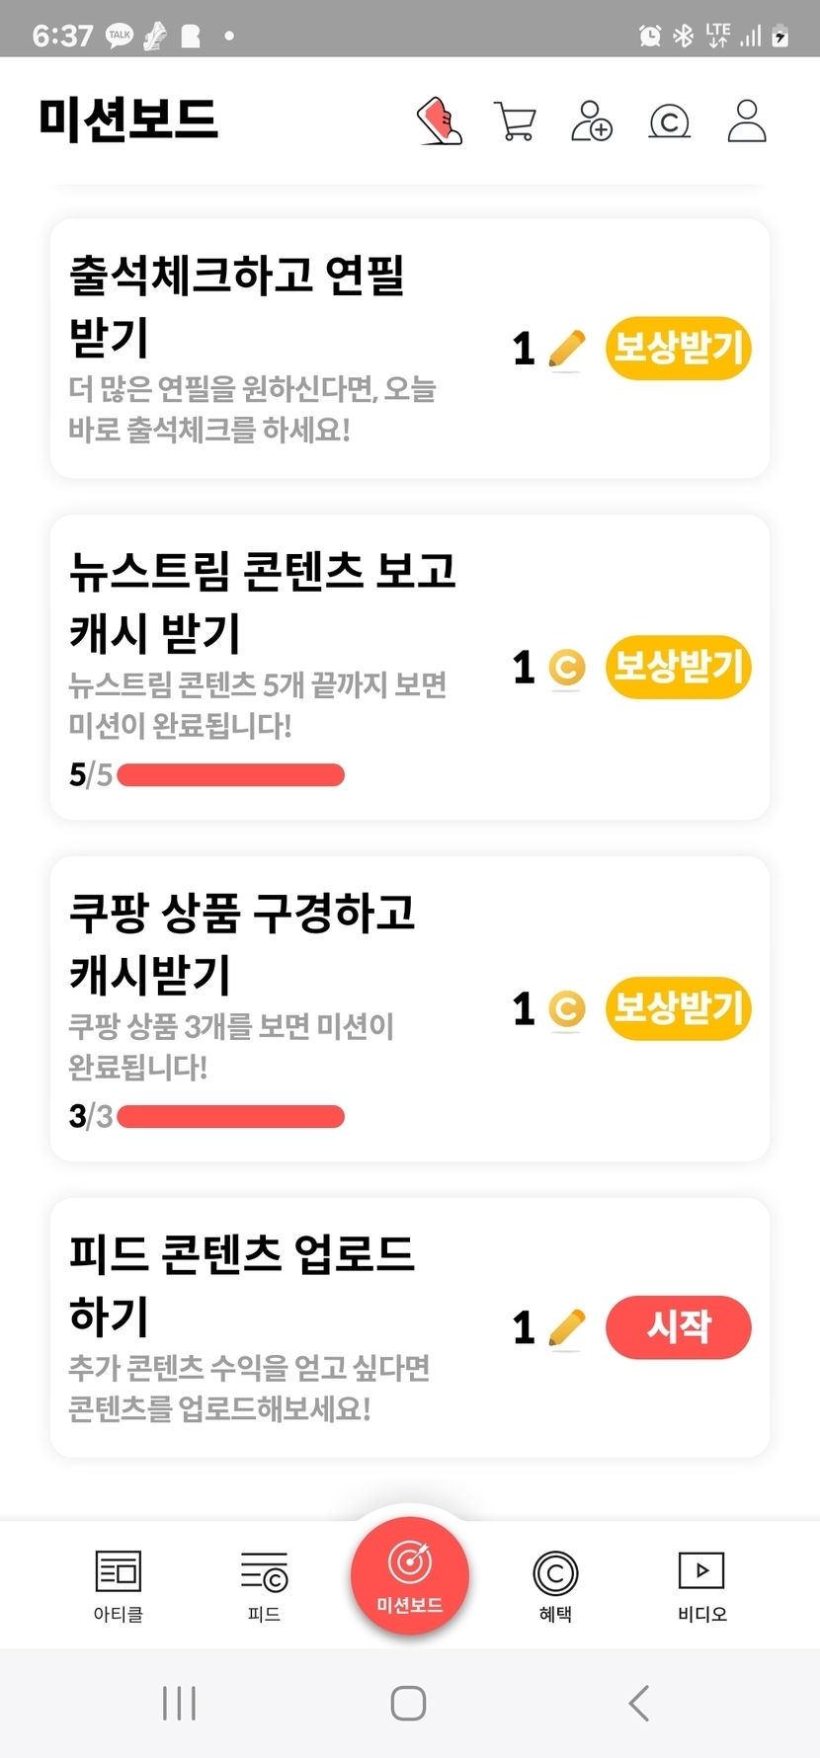The height and width of the screenshot is (1758, 820).
Task: Tap the pencil reward icon for attendance check
Action: pyautogui.click(x=566, y=350)
